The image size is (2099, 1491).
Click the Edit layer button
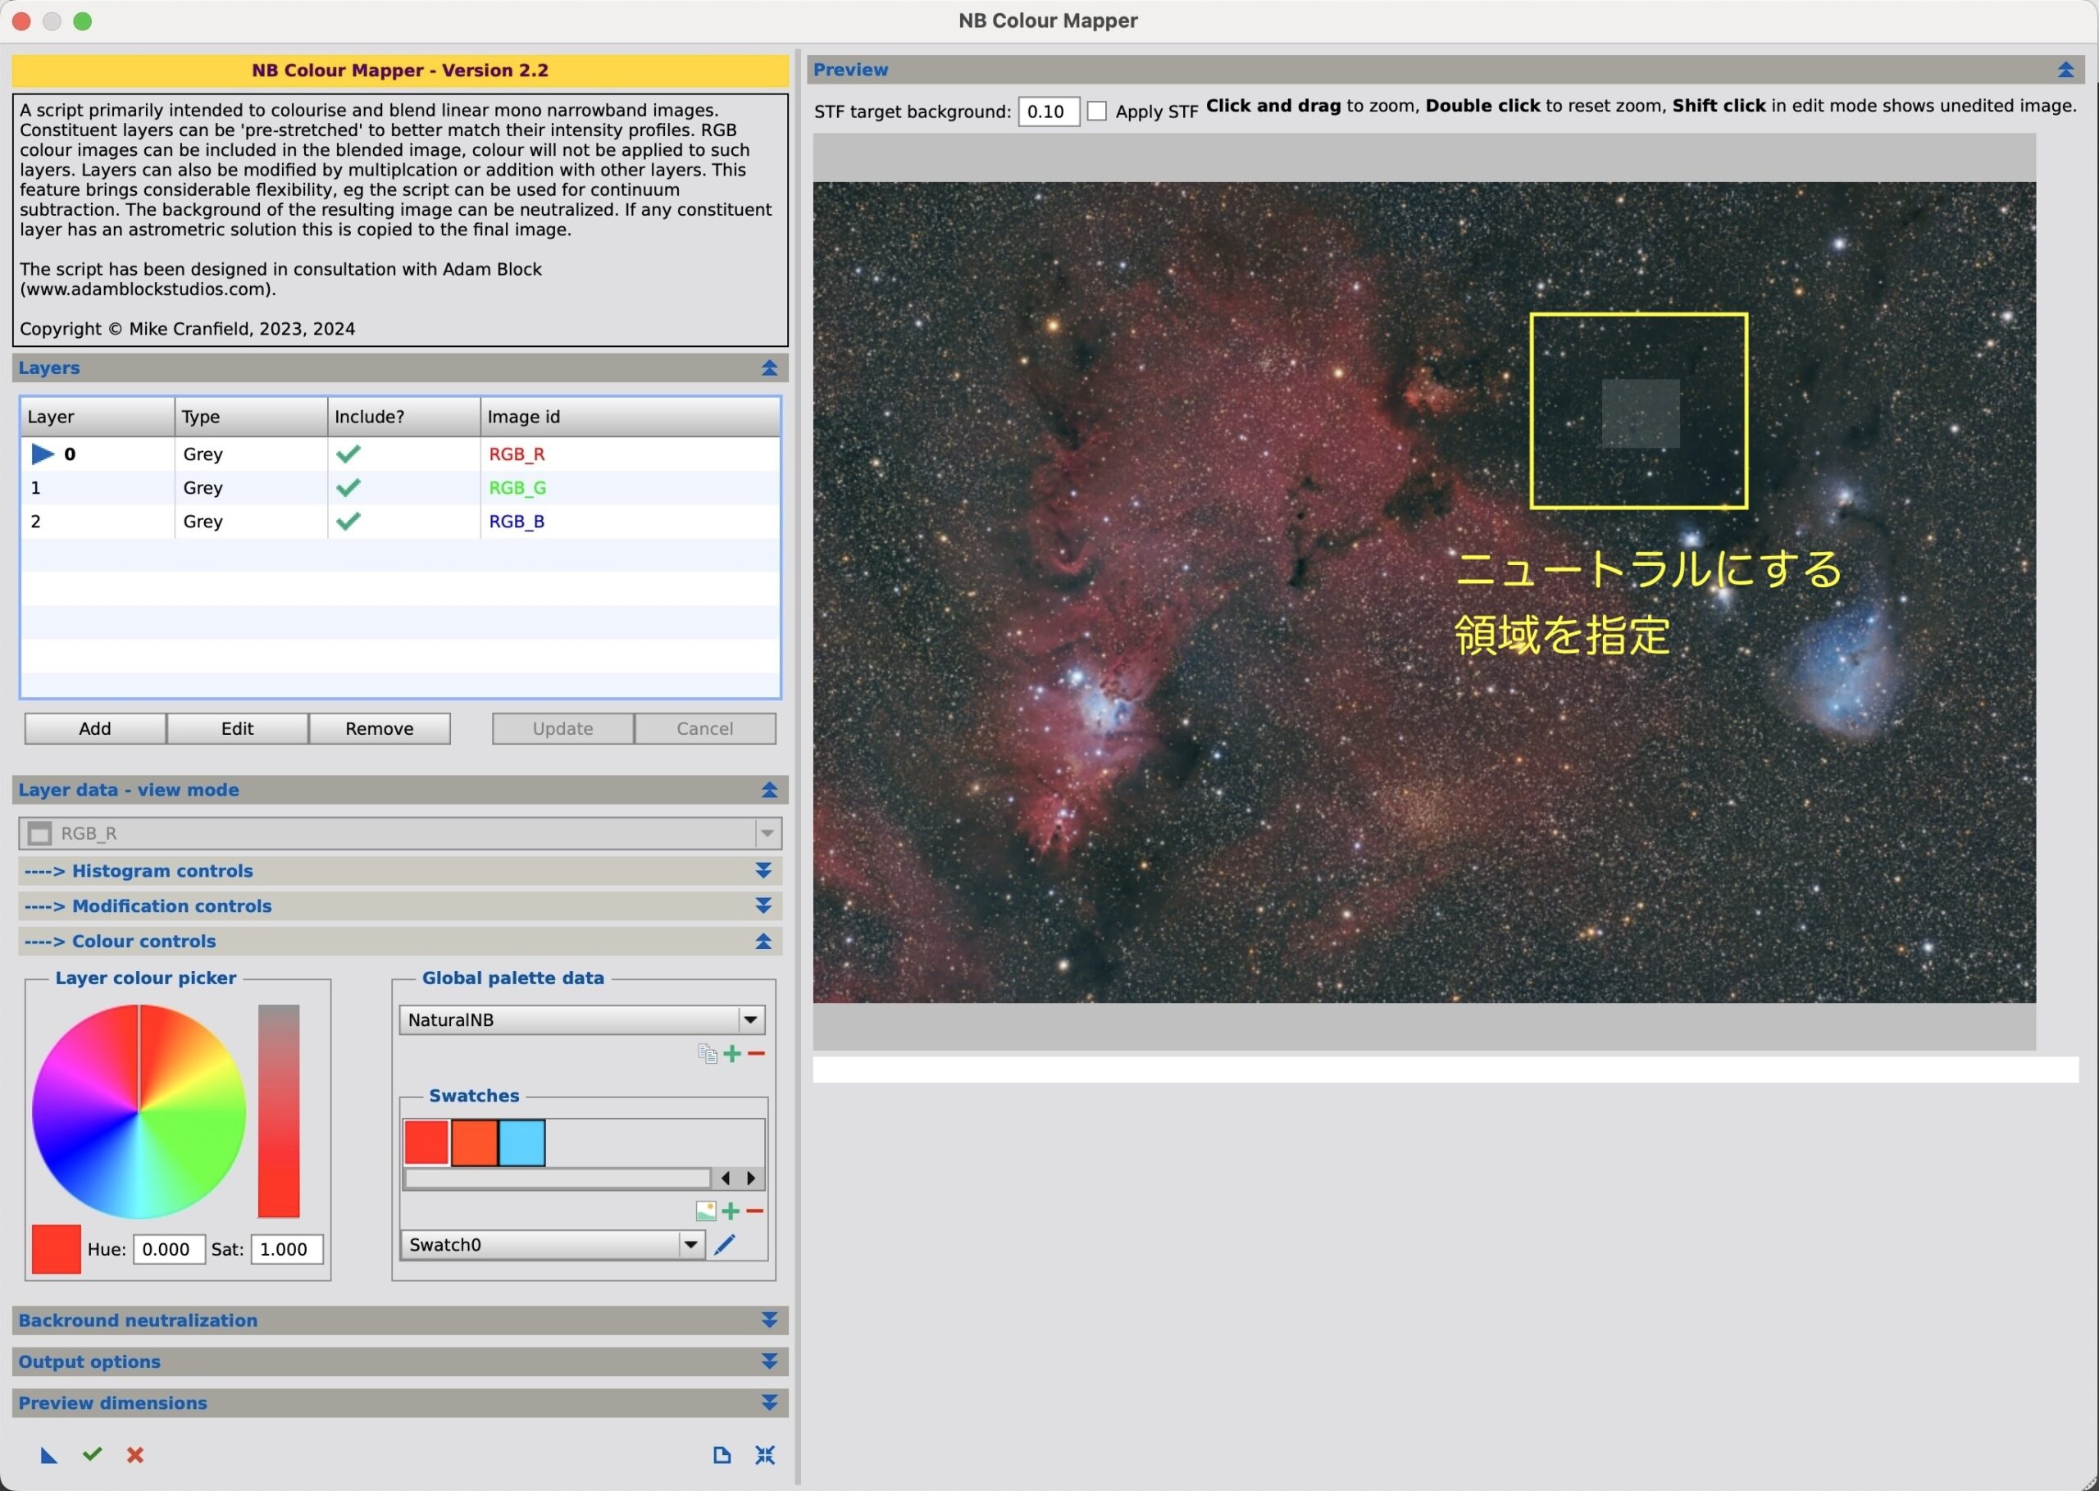238,729
